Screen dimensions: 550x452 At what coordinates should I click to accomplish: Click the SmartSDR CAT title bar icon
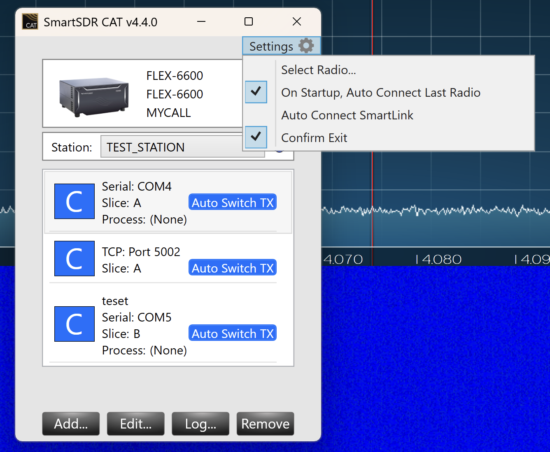[30, 21]
